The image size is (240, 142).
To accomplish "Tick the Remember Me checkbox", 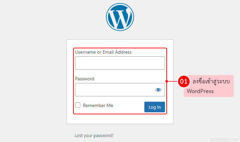I will 78,105.
